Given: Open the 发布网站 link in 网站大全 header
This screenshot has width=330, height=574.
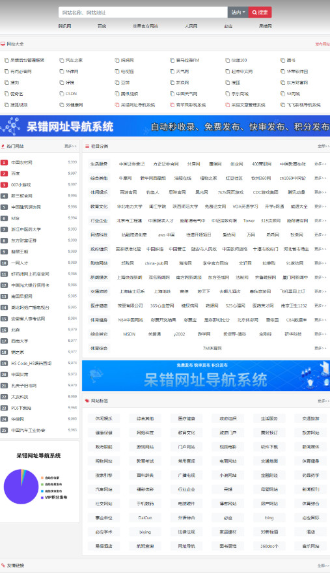Looking at the screenshot, I should point(322,44).
